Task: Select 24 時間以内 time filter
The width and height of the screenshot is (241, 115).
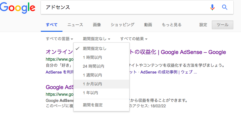Action: 101,66
